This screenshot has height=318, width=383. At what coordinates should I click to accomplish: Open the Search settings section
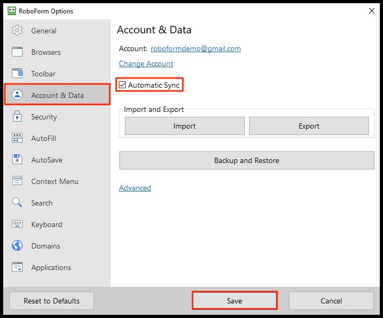click(x=57, y=202)
